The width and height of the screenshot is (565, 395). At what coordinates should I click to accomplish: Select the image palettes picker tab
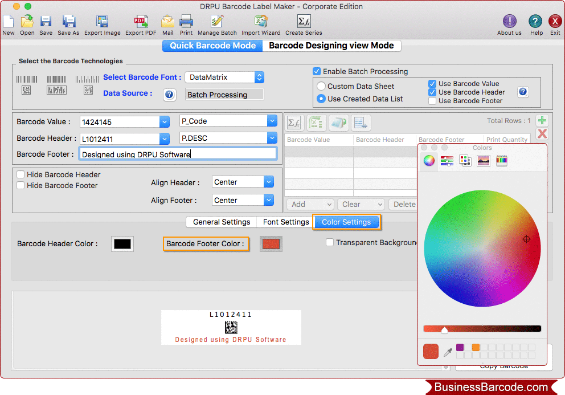483,161
